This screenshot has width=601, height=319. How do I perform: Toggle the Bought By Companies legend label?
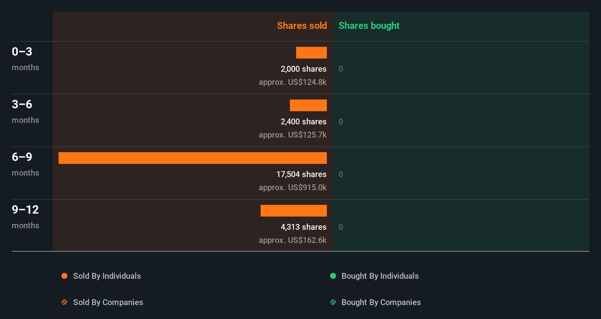[x=381, y=302]
